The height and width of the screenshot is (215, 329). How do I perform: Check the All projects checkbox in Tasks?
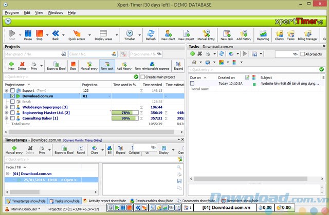click(x=302, y=53)
